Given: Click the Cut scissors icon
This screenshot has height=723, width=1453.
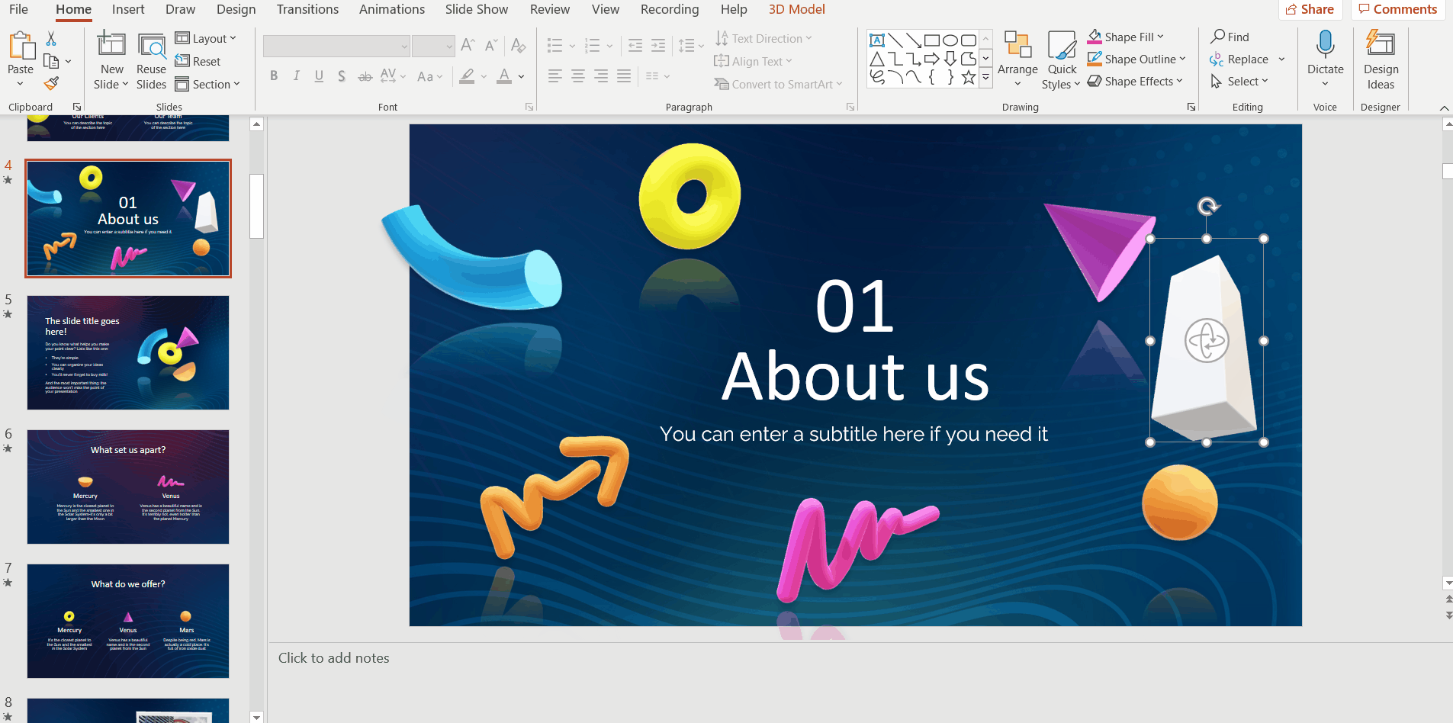Looking at the screenshot, I should (51, 38).
